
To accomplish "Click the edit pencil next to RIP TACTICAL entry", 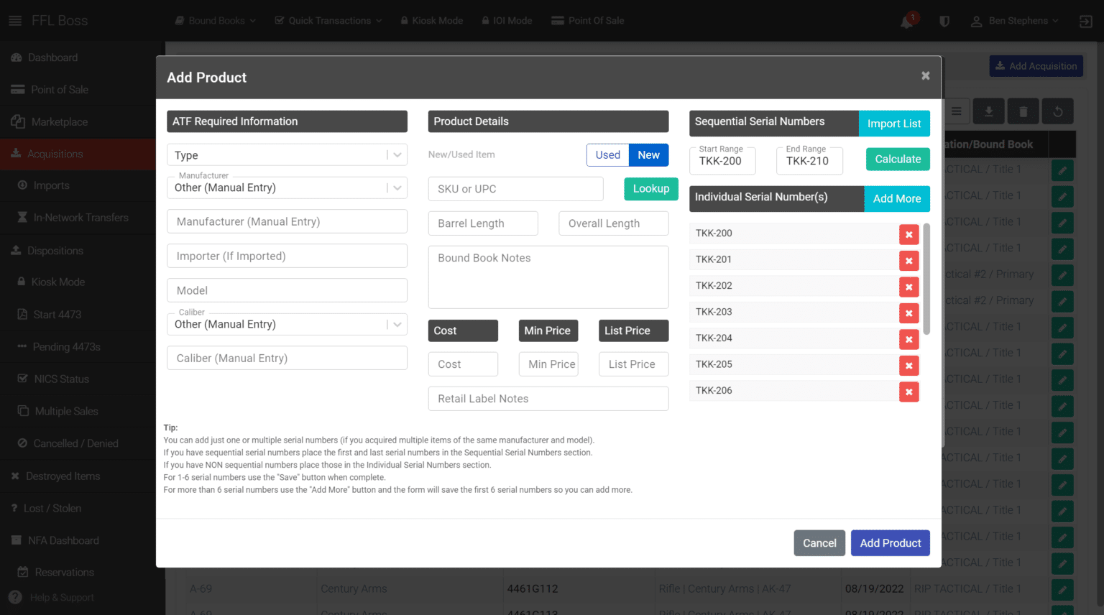I will (x=1062, y=170).
